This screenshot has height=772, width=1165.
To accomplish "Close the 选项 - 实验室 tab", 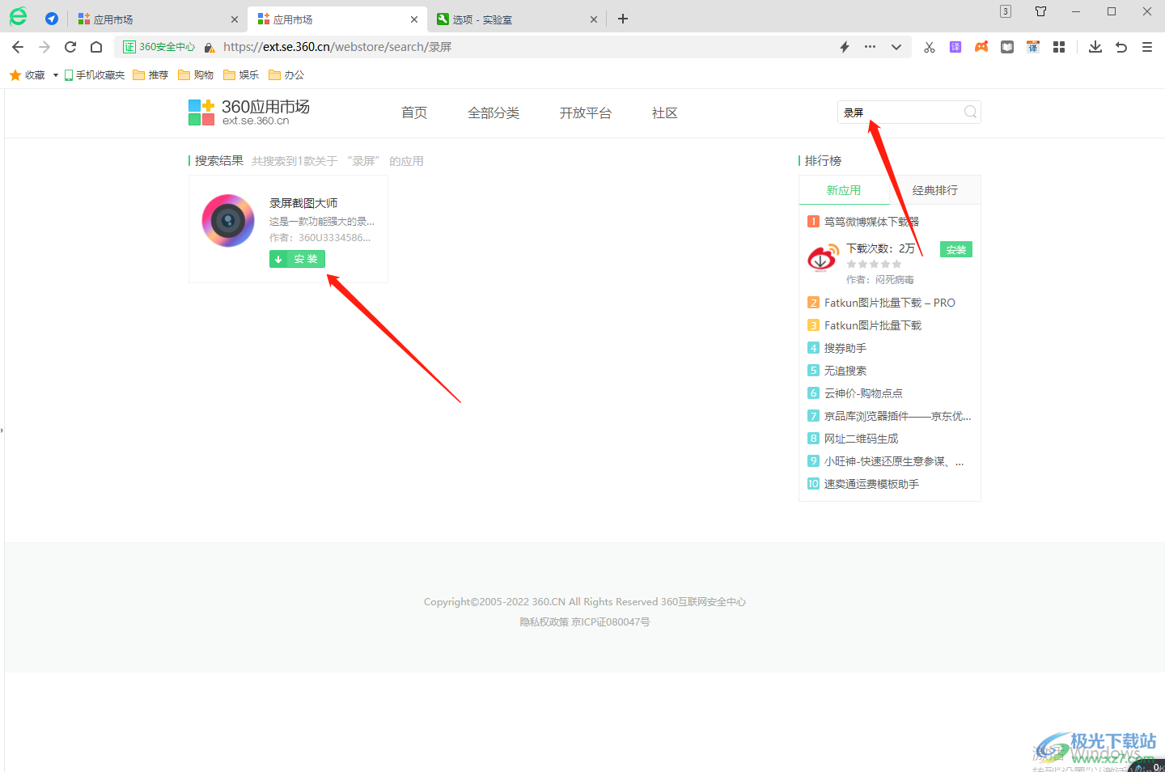I will tap(594, 19).
